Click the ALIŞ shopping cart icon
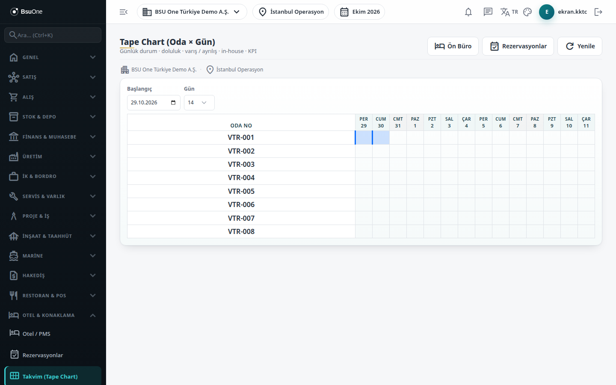Image resolution: width=616 pixels, height=385 pixels. (14, 97)
